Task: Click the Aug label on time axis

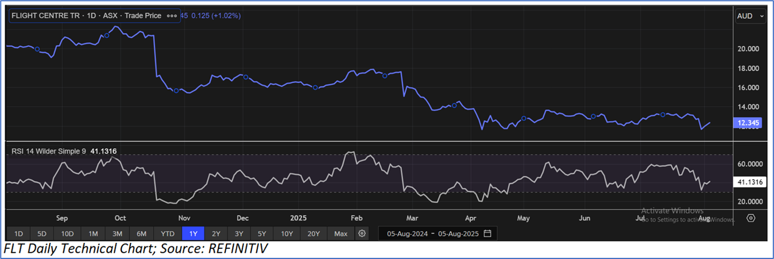Action: [x=704, y=218]
